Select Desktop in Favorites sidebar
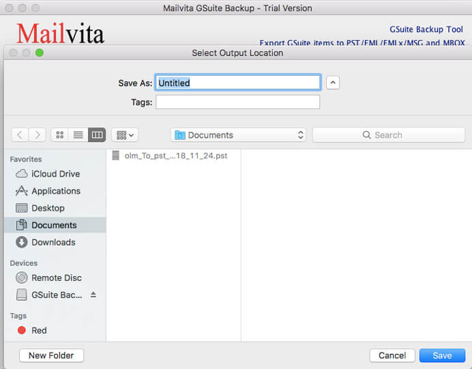The width and height of the screenshot is (472, 369). (x=48, y=208)
